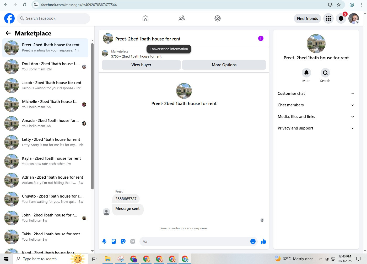The width and height of the screenshot is (367, 264).
Task: Open the GIF picker icon
Action: 133,241
